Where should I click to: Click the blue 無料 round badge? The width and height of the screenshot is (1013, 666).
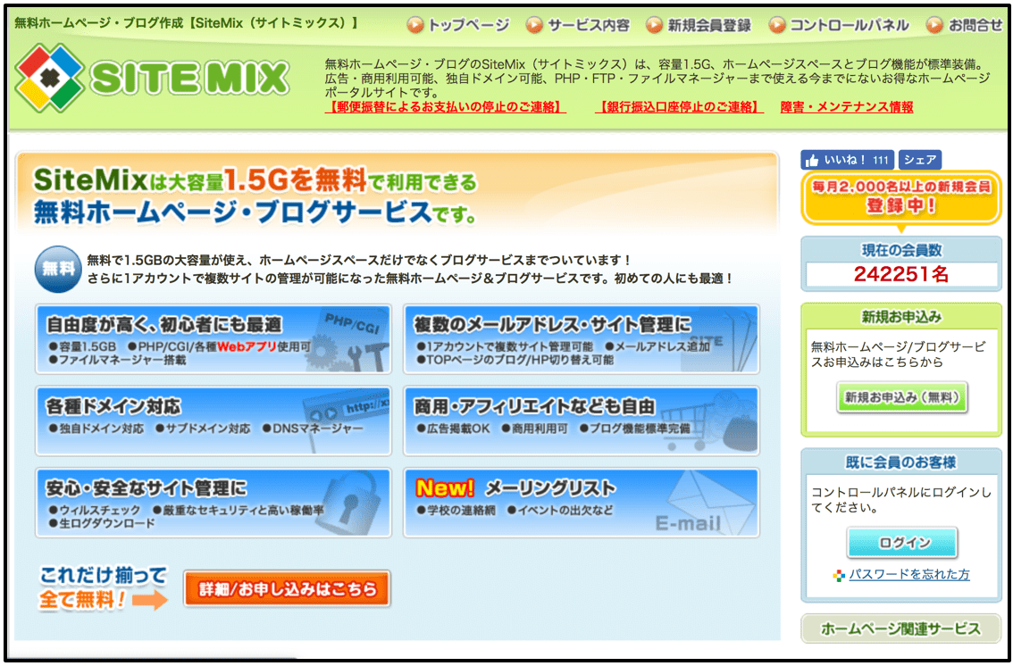tap(58, 269)
